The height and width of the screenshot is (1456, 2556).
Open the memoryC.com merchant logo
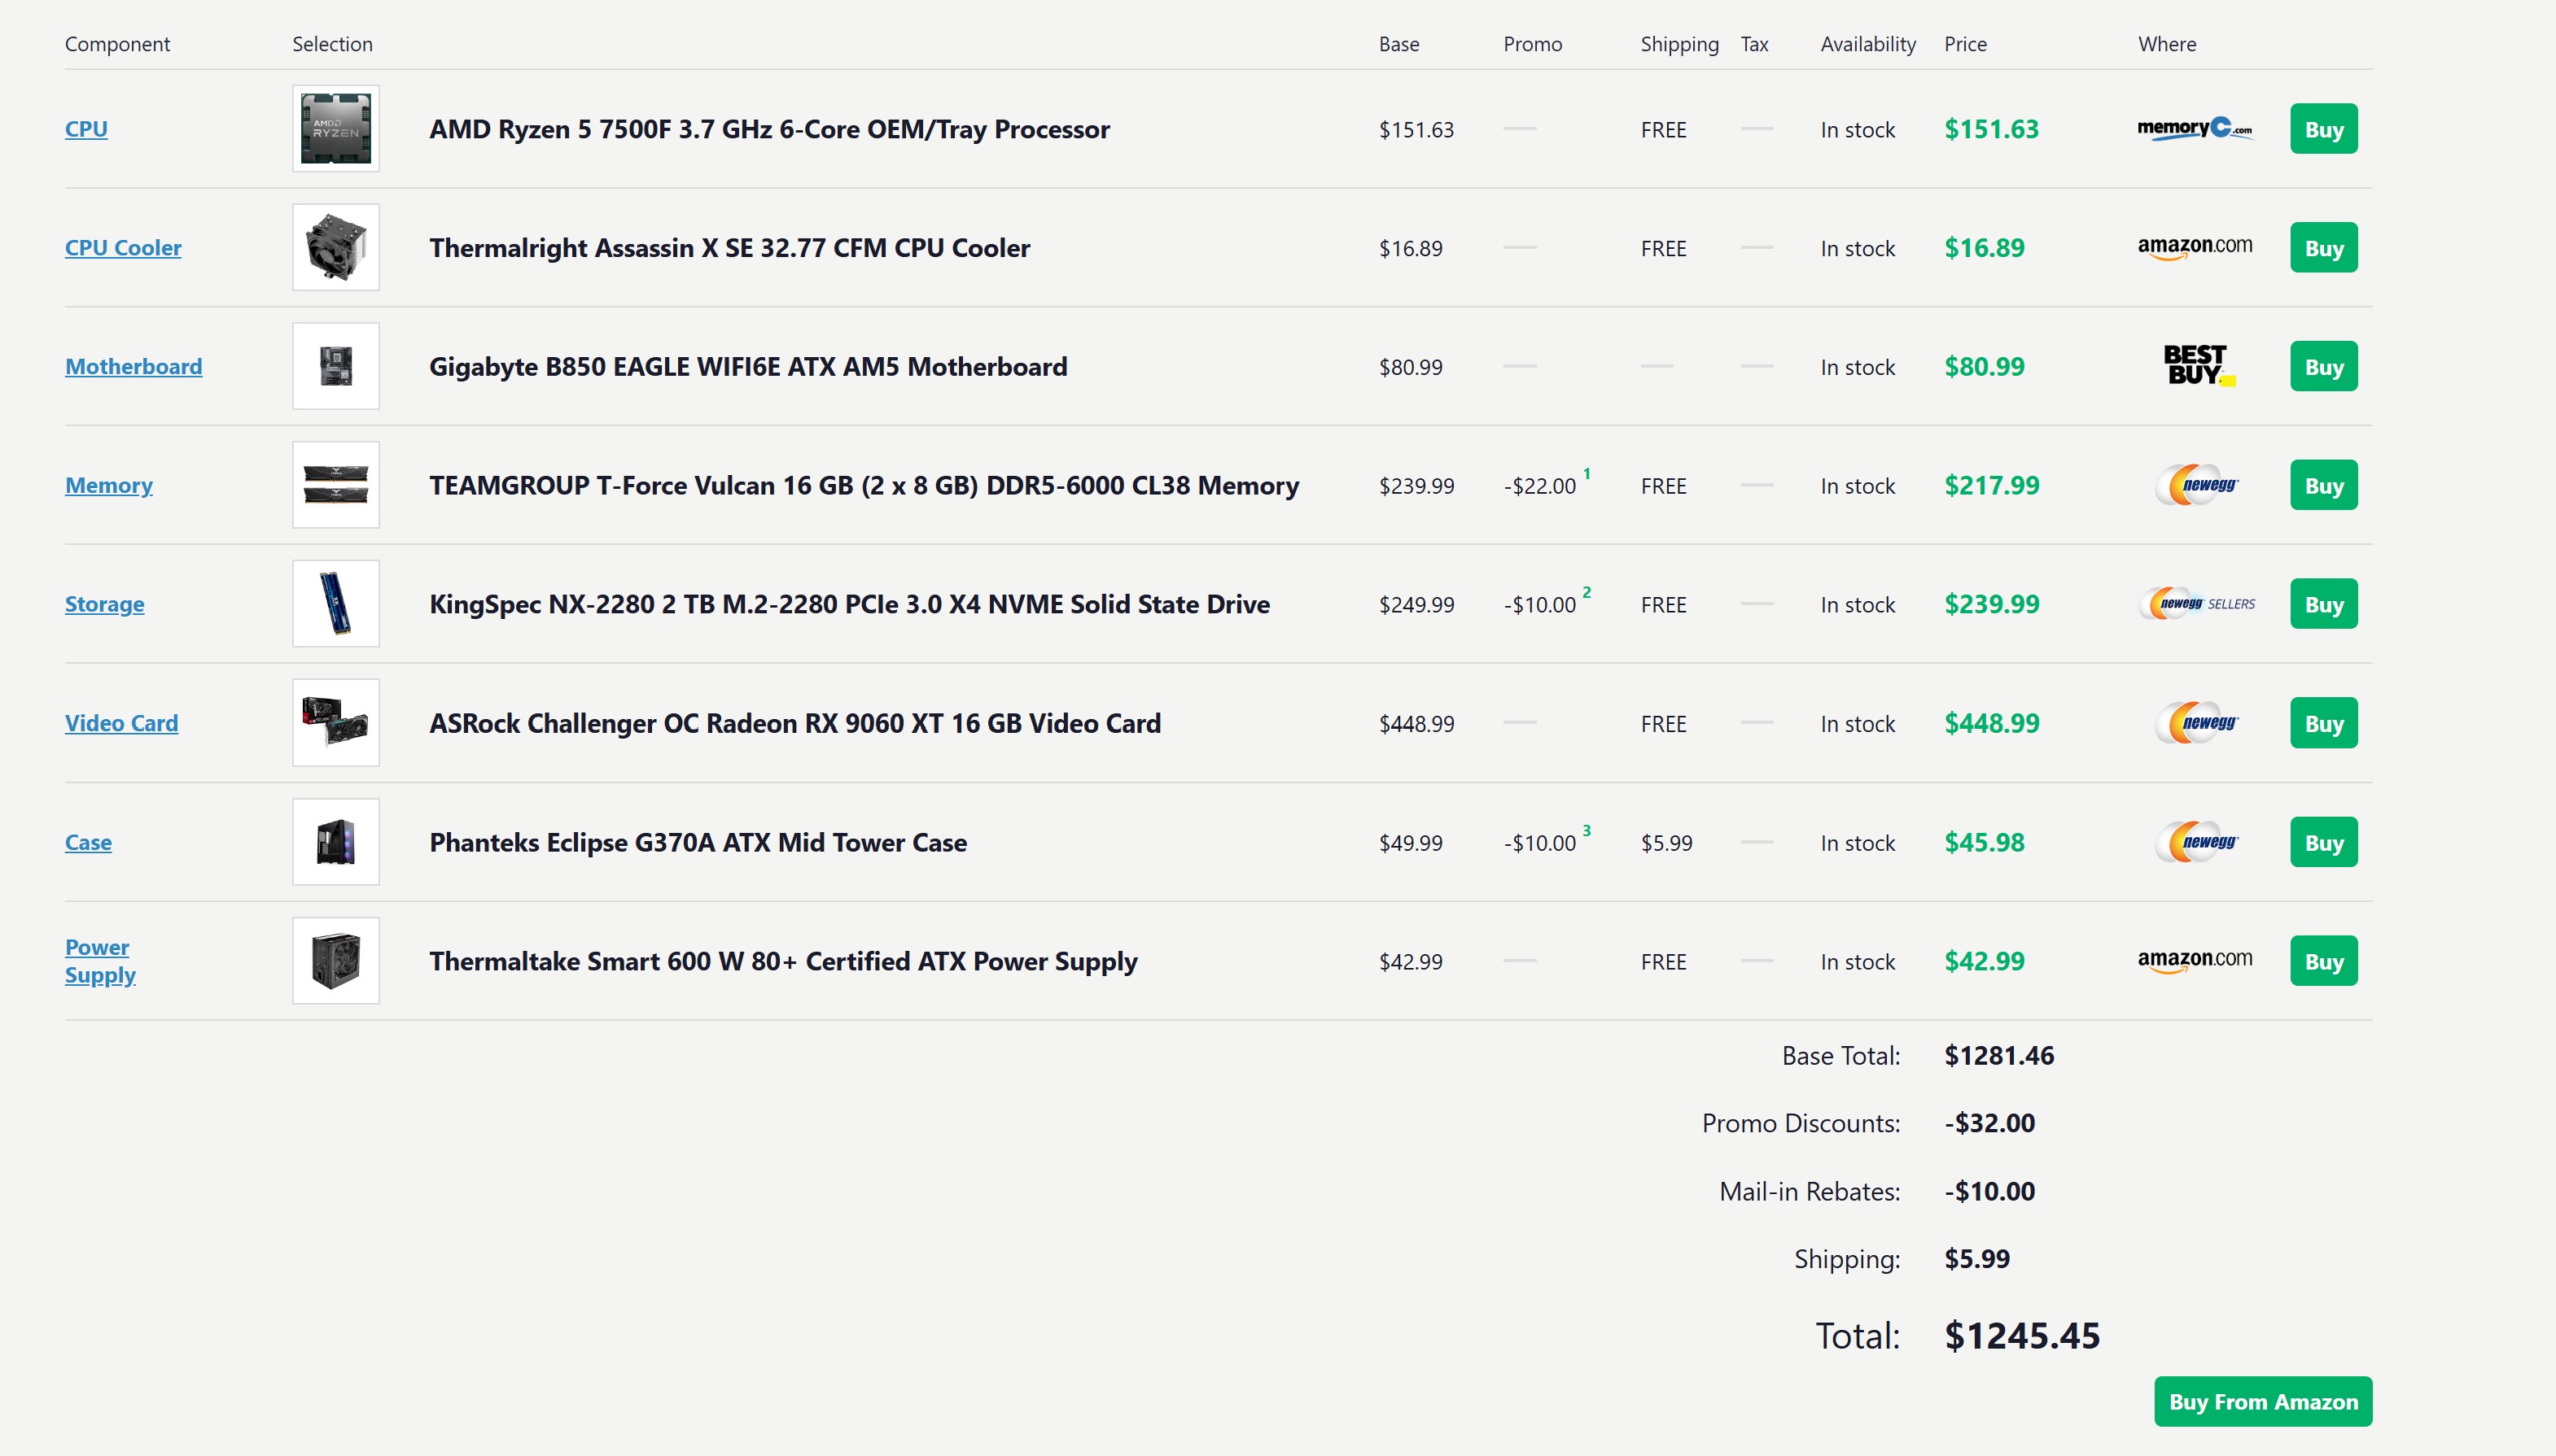2195,128
